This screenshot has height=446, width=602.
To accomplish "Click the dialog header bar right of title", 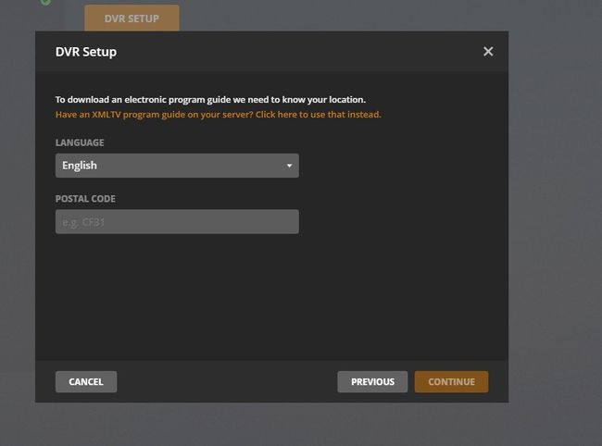I will pos(296,52).
